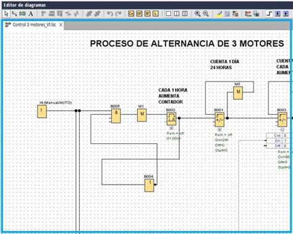Screen dimensions: 293x234
Task: Select the B001 up/down counter block
Action: click(219, 120)
